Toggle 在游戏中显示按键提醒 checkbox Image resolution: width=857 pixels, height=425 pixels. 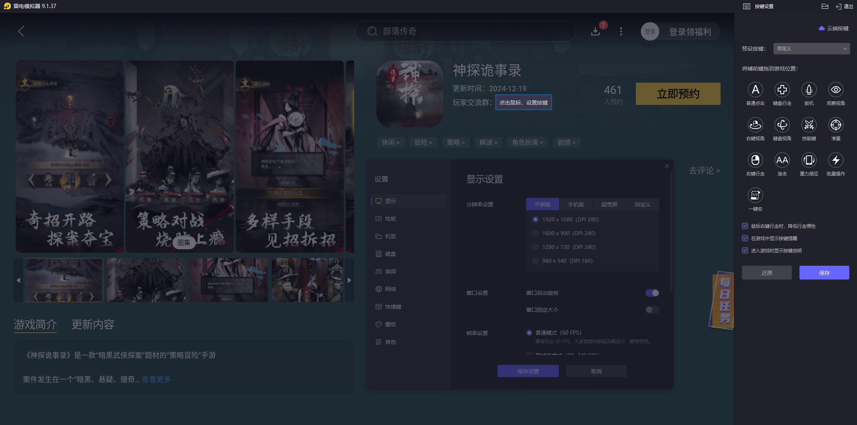point(745,238)
